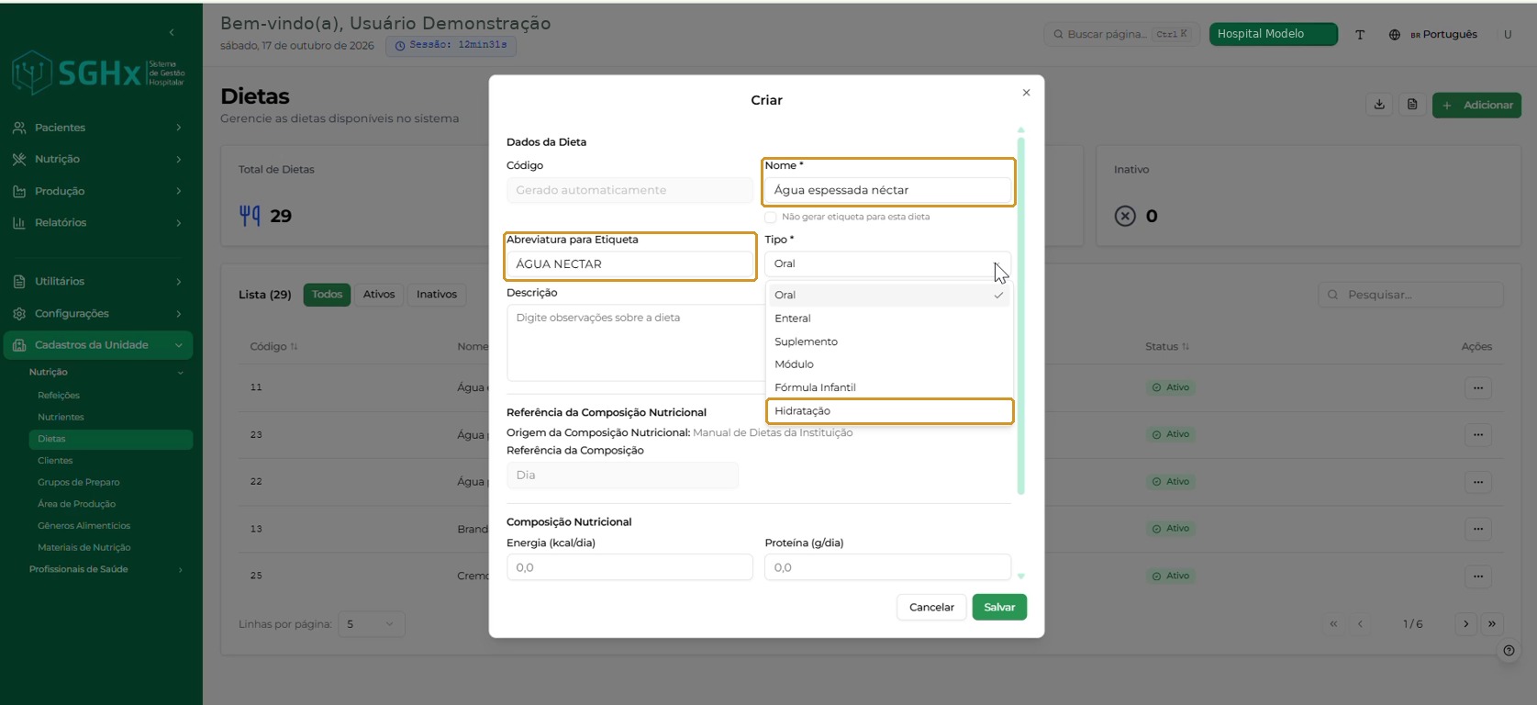This screenshot has width=1537, height=705.
Task: Click the Pesquisar search box
Action: pyautogui.click(x=1410, y=295)
